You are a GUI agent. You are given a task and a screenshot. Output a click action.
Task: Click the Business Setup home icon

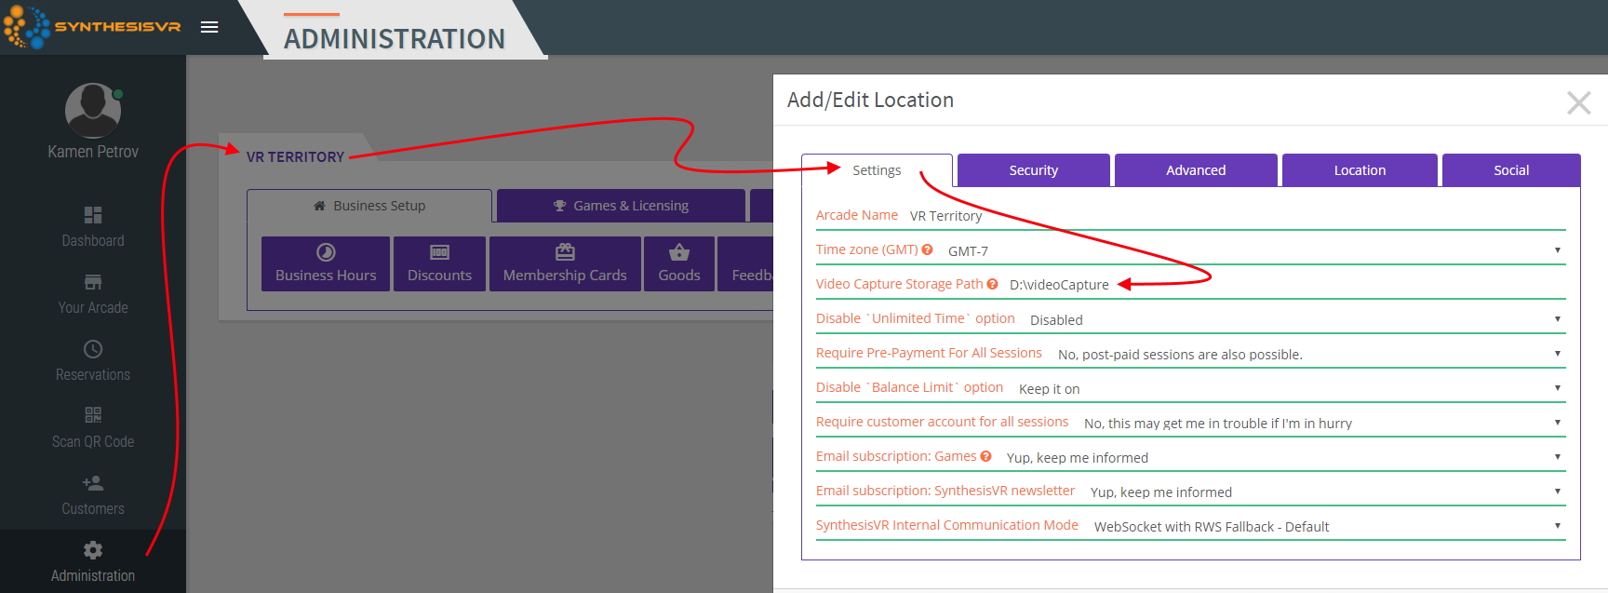(319, 206)
